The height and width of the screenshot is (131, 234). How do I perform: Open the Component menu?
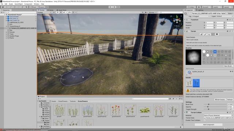(28, 4)
